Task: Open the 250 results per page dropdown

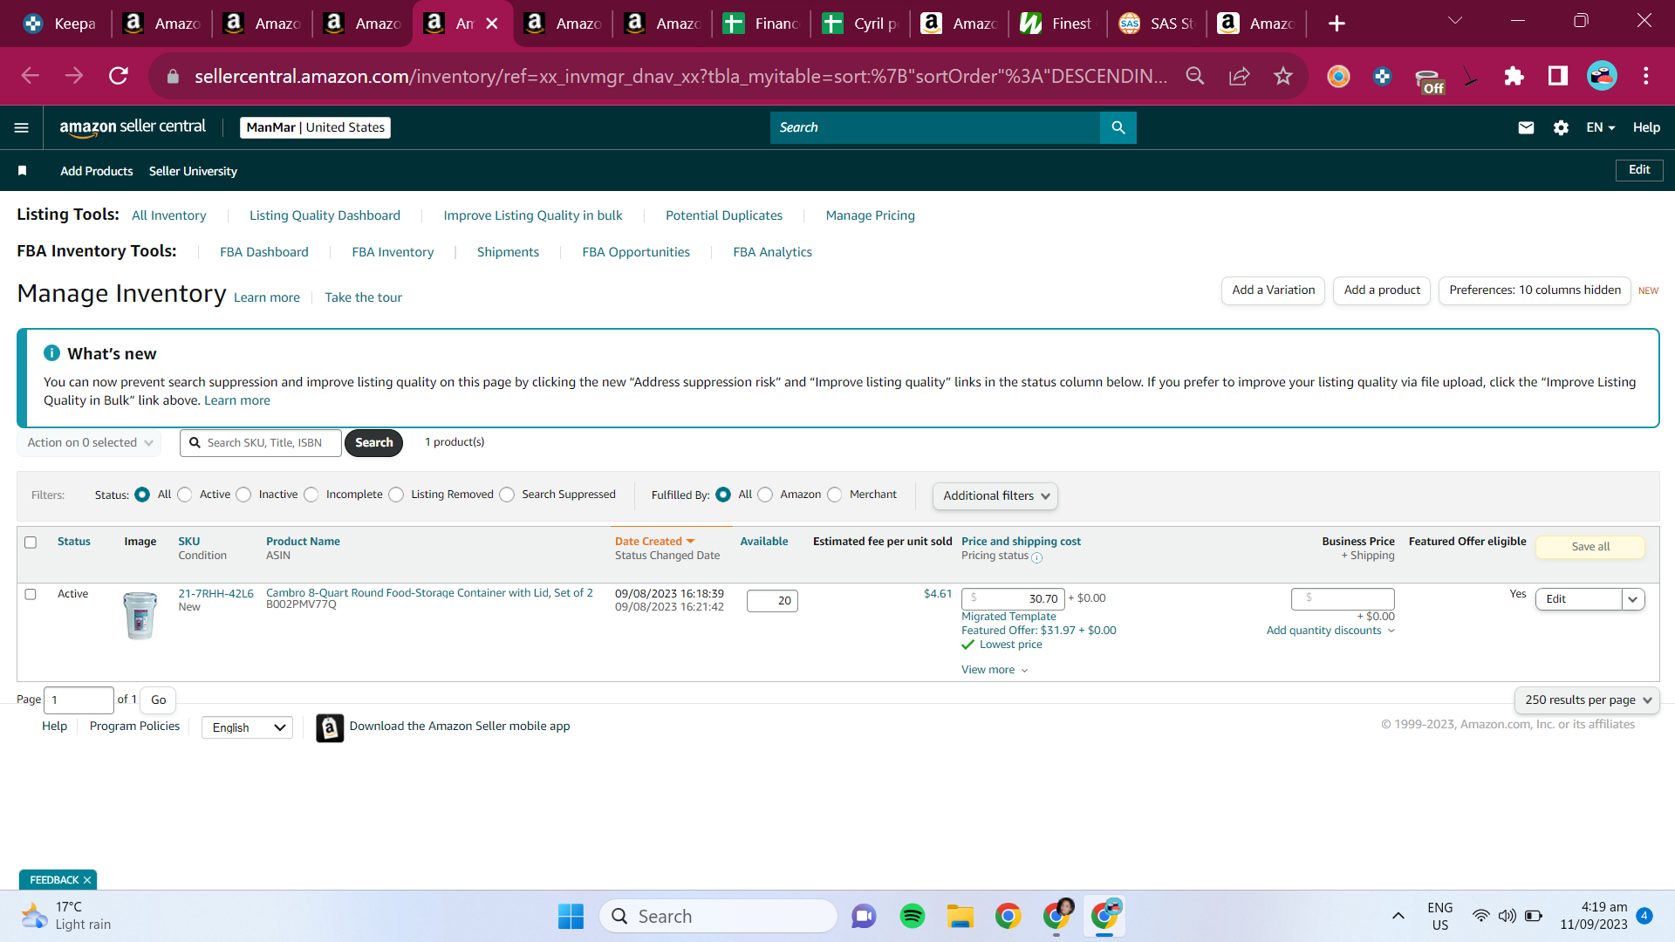Action: point(1588,700)
